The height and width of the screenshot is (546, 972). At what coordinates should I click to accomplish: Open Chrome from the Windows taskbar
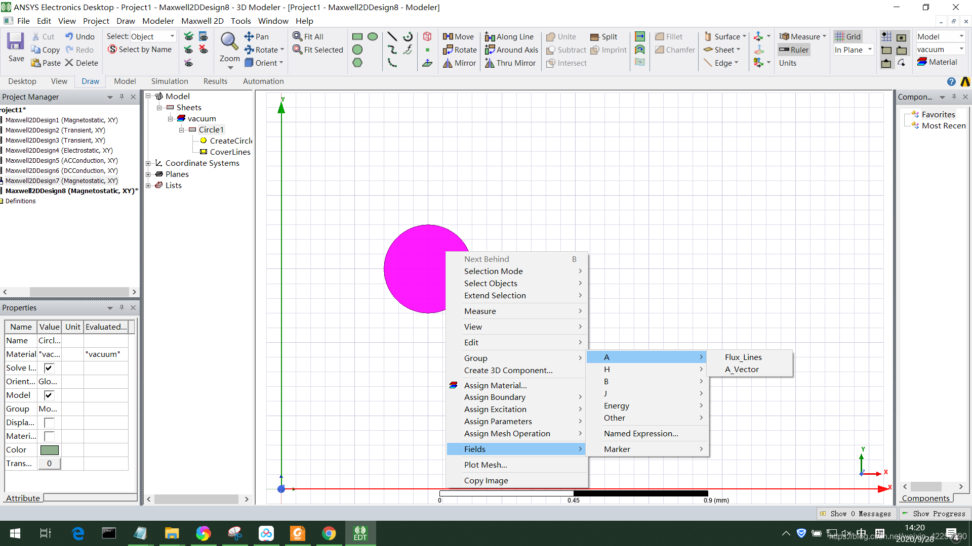pyautogui.click(x=329, y=533)
